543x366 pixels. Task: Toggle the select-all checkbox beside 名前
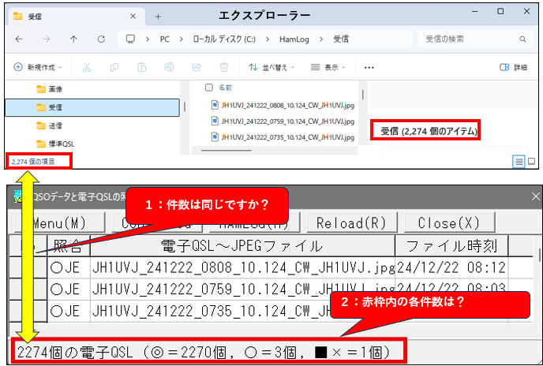[208, 88]
